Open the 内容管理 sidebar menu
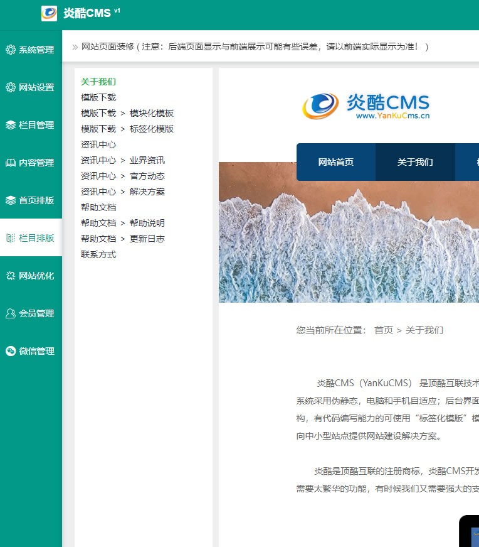The height and width of the screenshot is (547, 479). (x=31, y=163)
